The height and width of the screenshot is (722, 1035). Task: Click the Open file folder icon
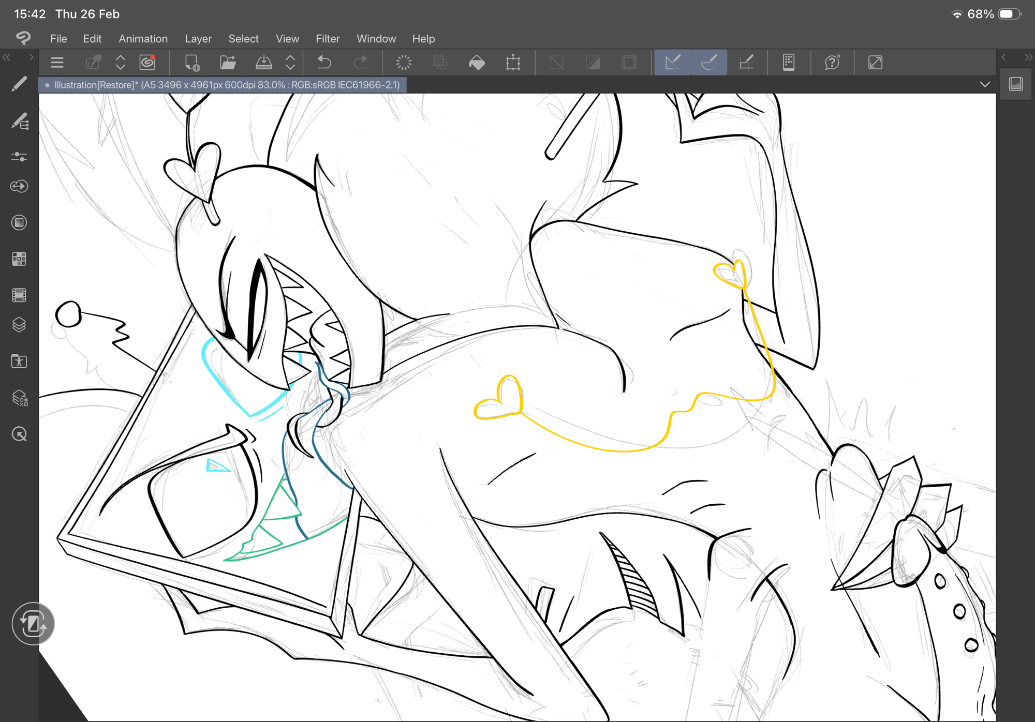(x=228, y=63)
